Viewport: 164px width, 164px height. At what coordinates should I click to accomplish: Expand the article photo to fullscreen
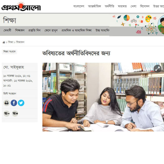tap(157, 69)
